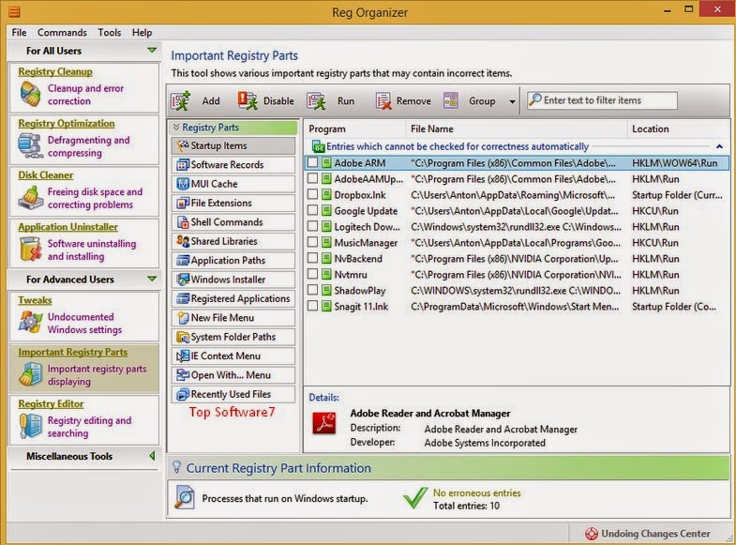Check the ShadowPlay checkbox

click(x=312, y=291)
